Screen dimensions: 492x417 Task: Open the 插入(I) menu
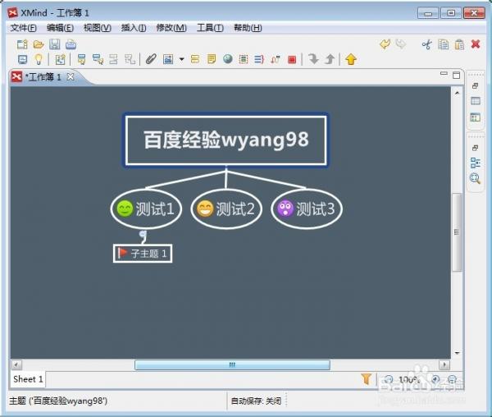[x=134, y=28]
